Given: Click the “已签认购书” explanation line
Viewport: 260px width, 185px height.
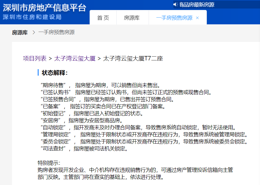Looking at the screenshot, I should [126, 92].
